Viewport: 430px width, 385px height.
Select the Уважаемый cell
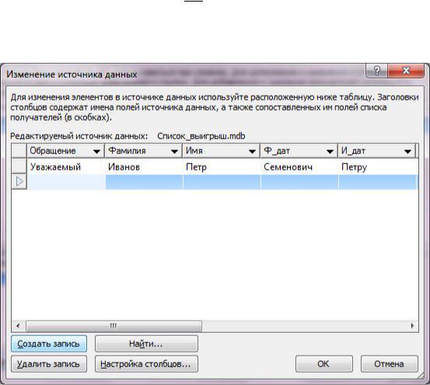click(66, 166)
